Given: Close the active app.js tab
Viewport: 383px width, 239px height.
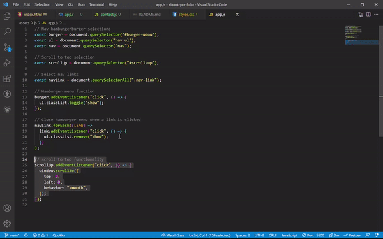Looking at the screenshot, I should coord(237,15).
